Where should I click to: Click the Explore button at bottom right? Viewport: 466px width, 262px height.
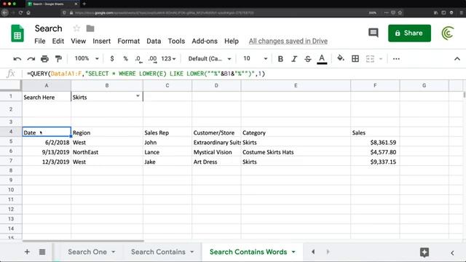[x=424, y=253]
